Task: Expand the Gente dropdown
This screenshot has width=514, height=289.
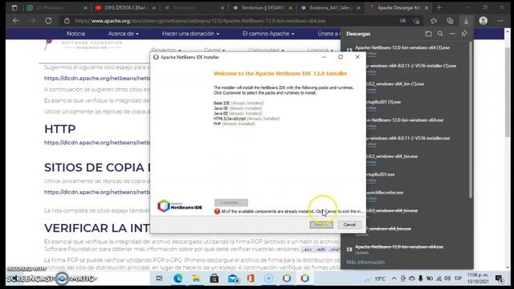Action: 214,50
